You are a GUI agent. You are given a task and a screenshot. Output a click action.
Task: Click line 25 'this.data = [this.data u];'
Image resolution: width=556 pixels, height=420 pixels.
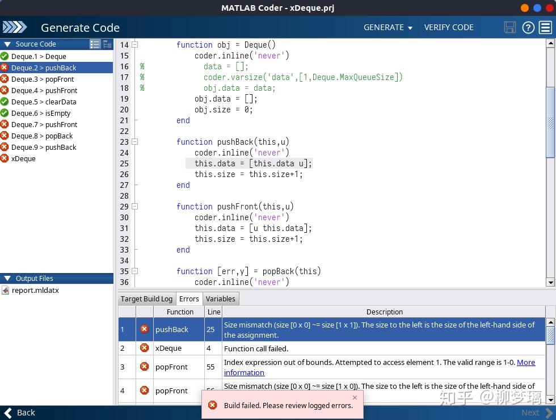[253, 163]
